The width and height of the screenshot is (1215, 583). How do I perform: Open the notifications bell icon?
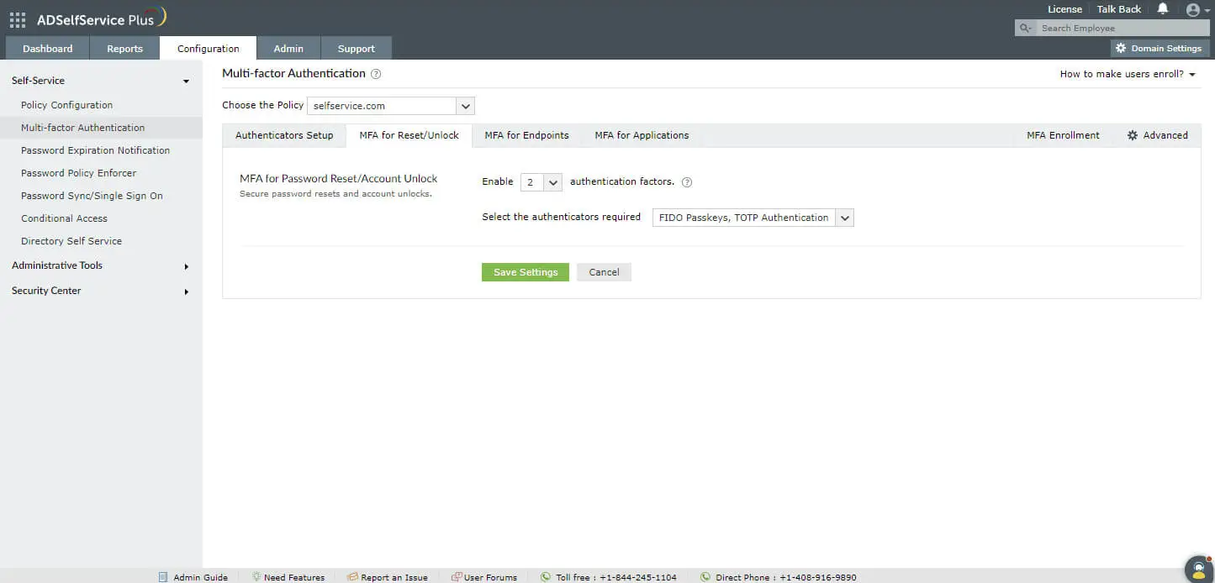[x=1163, y=9]
